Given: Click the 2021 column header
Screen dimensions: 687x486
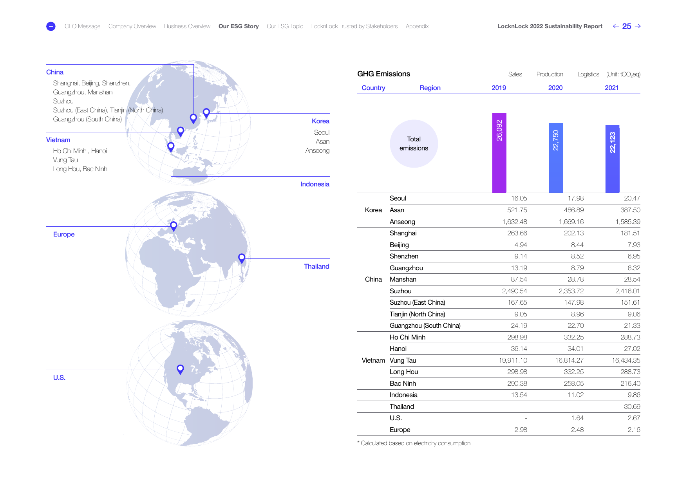Looking at the screenshot, I should point(612,88).
